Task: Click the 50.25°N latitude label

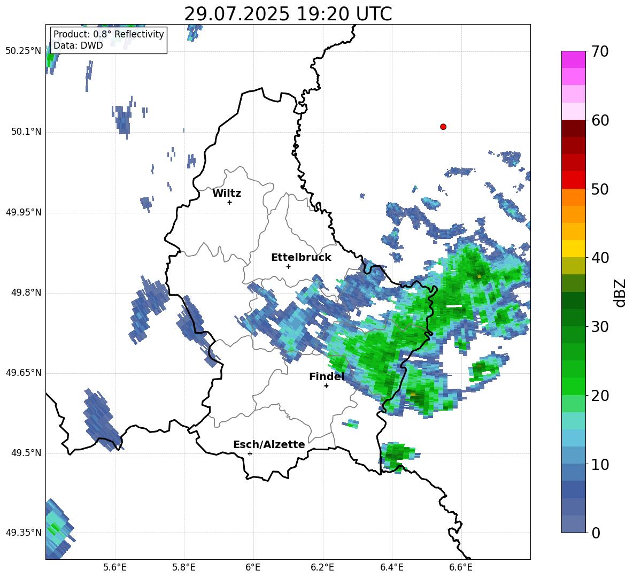Action: tap(24, 51)
